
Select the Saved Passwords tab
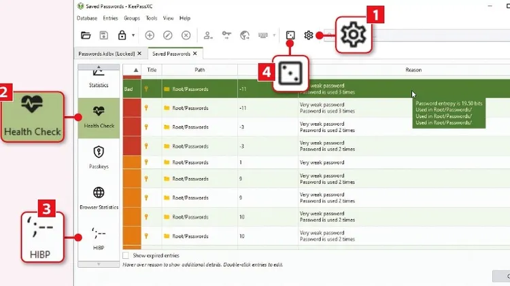click(x=171, y=54)
